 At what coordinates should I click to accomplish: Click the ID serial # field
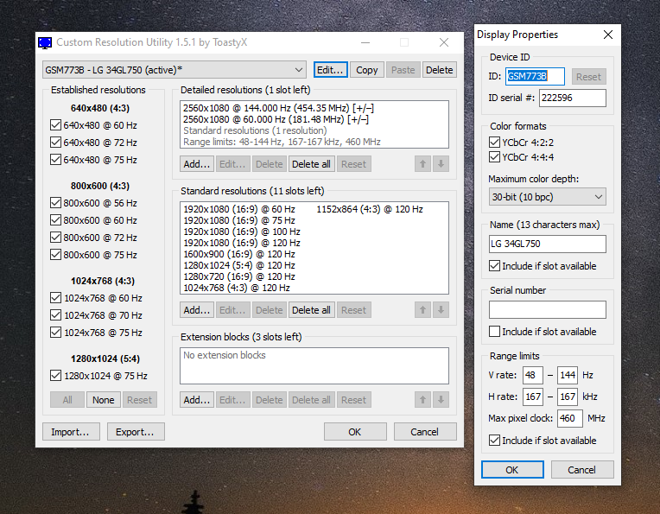click(x=573, y=98)
